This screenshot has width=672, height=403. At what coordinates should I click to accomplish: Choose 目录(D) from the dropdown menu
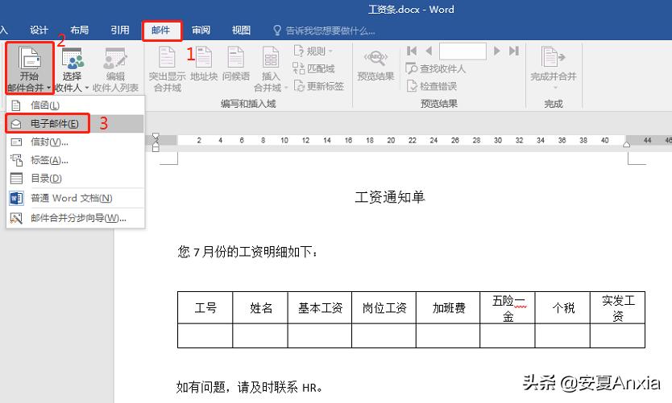tap(76, 178)
